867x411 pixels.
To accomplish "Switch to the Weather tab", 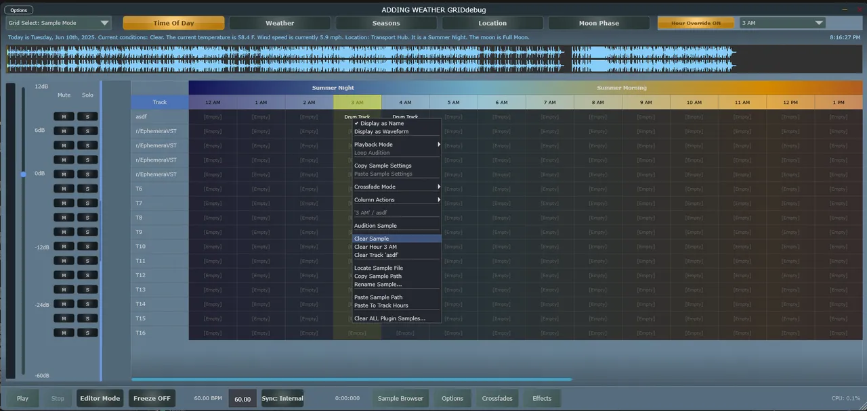I will point(280,23).
